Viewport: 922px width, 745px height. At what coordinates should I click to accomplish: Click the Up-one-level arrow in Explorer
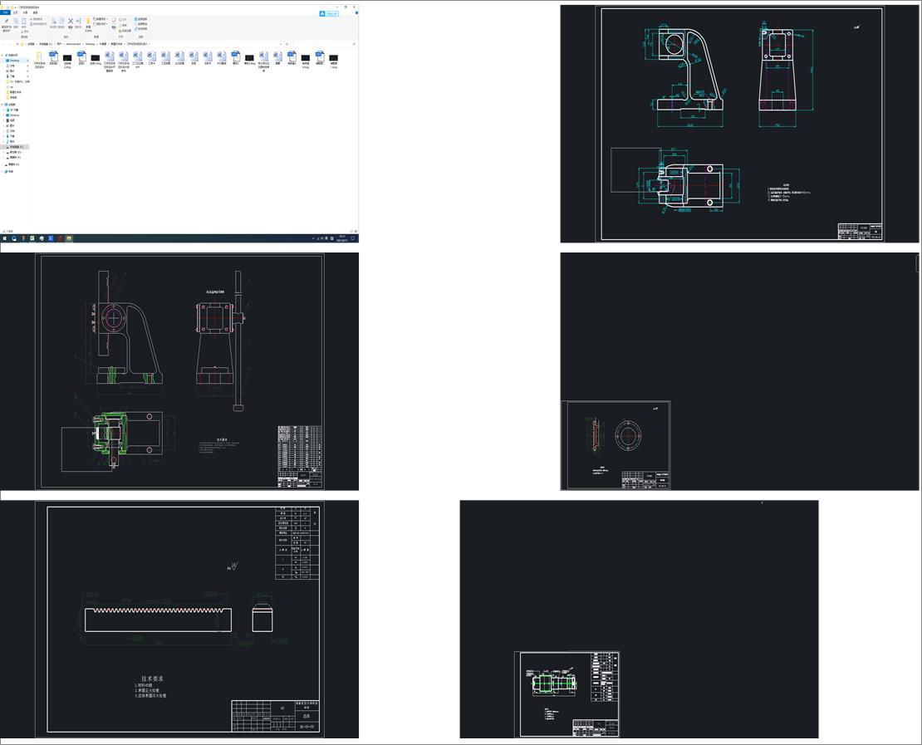pyautogui.click(x=17, y=44)
